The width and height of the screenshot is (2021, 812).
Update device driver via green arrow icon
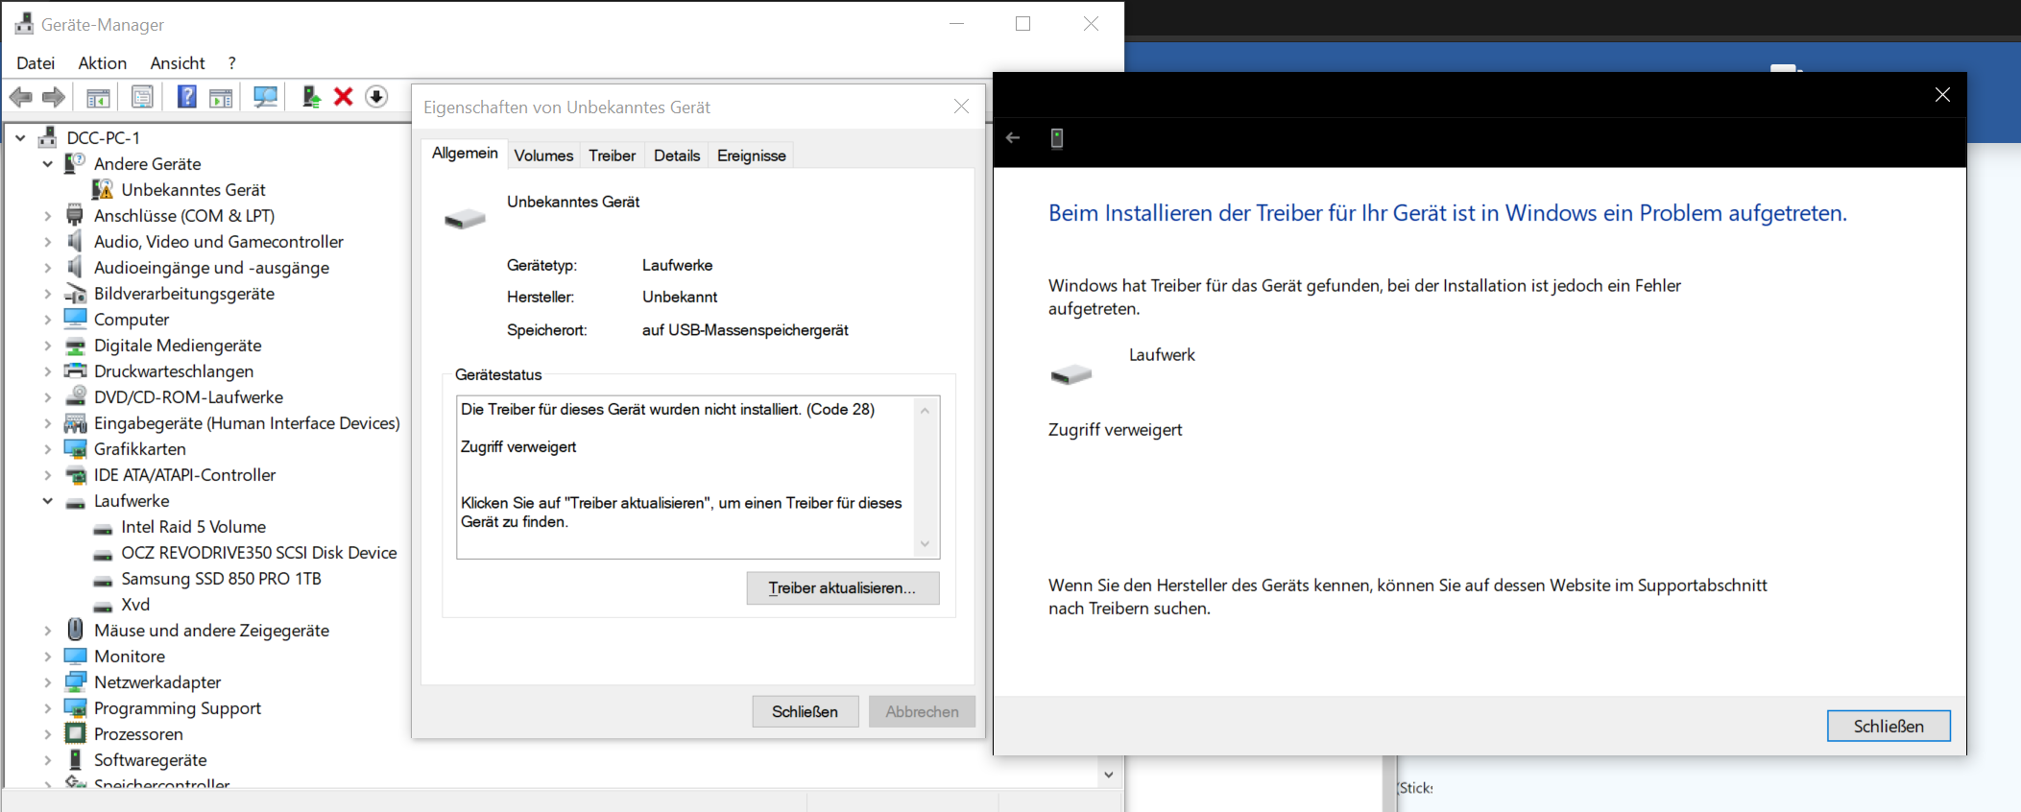pos(311,97)
